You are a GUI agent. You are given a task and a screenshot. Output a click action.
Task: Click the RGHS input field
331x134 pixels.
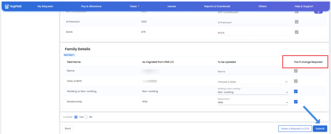[253, 33]
